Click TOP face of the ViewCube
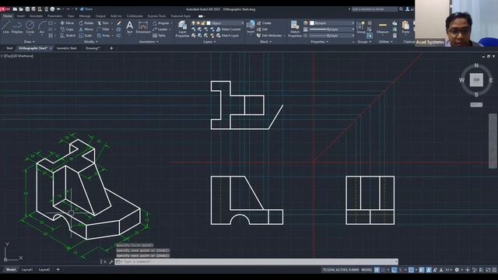The width and height of the screenshot is (498, 280). point(476,80)
